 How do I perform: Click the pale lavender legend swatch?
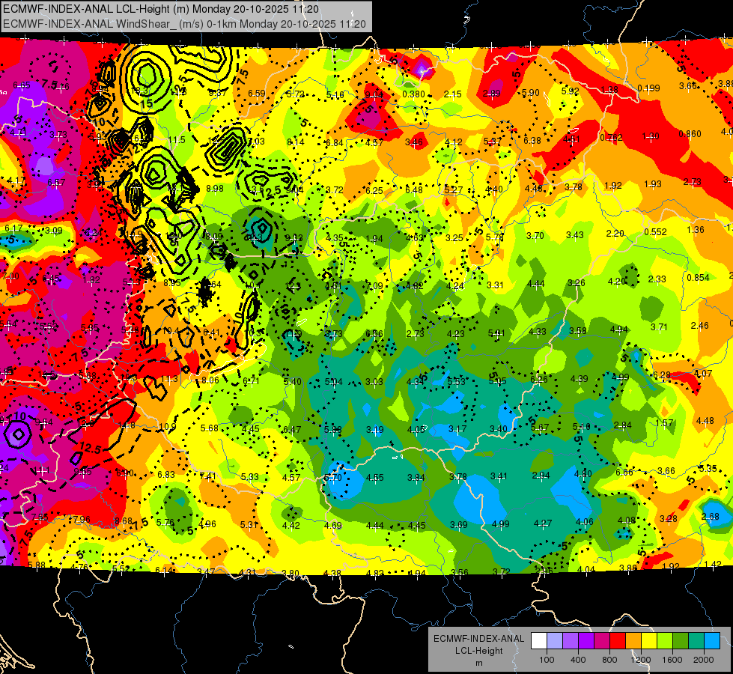tap(555, 641)
